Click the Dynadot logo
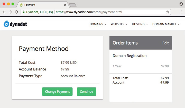 tap(15, 24)
